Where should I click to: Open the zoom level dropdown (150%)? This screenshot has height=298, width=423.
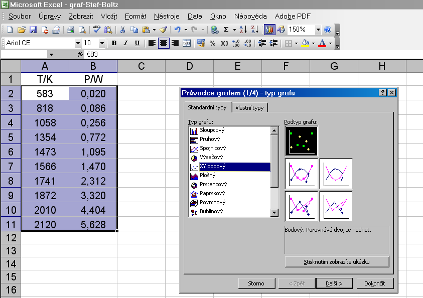pyautogui.click(x=318, y=30)
